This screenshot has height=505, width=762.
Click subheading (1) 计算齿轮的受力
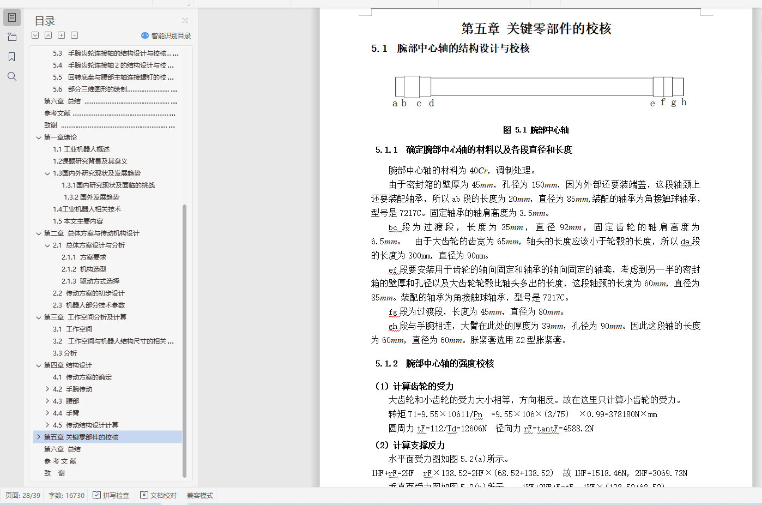414,386
